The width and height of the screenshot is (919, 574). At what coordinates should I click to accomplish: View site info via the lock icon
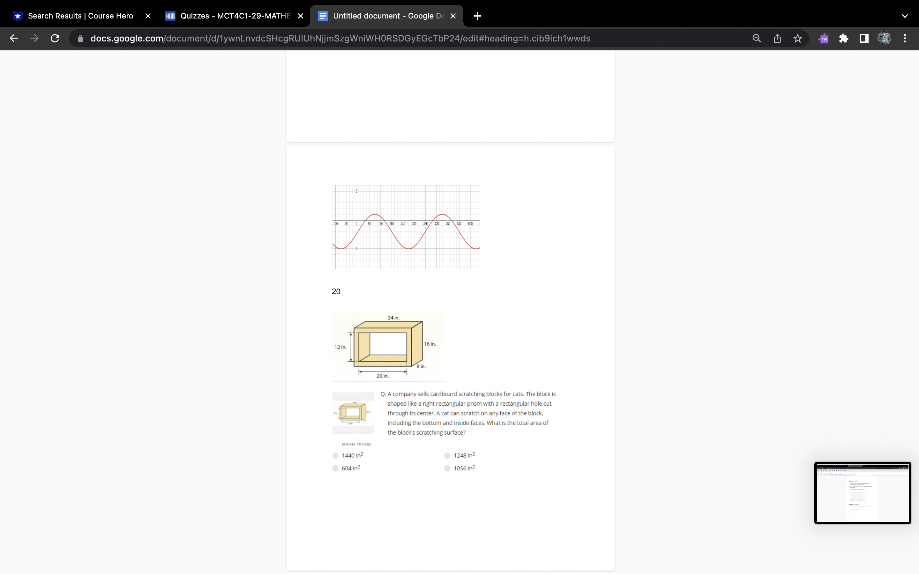point(80,38)
